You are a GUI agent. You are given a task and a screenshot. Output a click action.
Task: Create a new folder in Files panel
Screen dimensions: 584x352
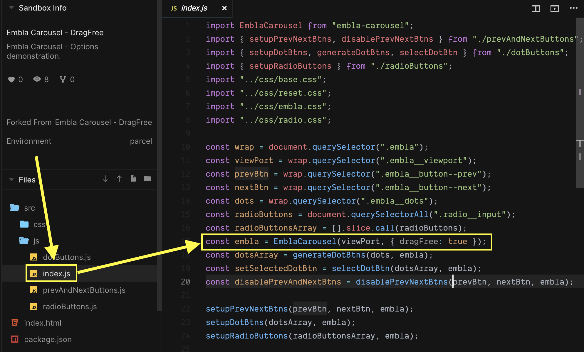click(x=147, y=179)
